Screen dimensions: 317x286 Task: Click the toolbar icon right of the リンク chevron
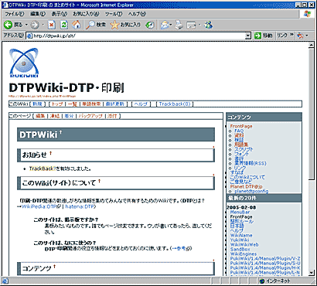[300, 36]
